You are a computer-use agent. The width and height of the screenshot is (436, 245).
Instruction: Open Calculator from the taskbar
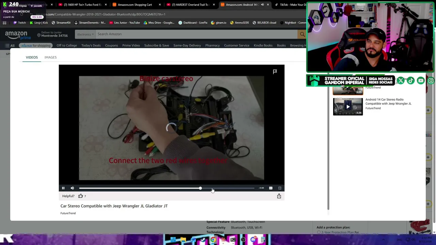[263, 240]
